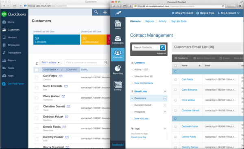
Task: Tick Dennis Fields checkbox in Constant Contact
Action: click(x=176, y=137)
